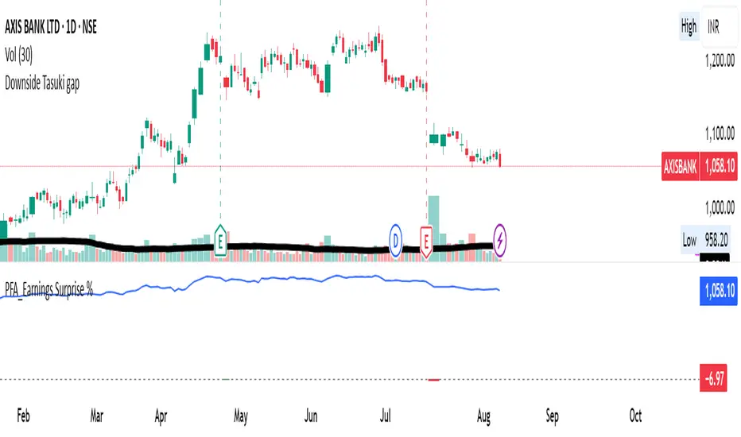
Task: Click the Low 958.20 price label
Action: tap(705, 241)
